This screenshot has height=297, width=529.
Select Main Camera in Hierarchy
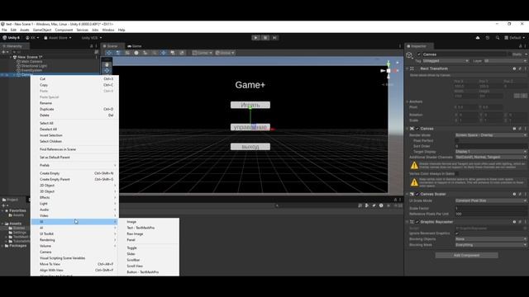click(31, 62)
